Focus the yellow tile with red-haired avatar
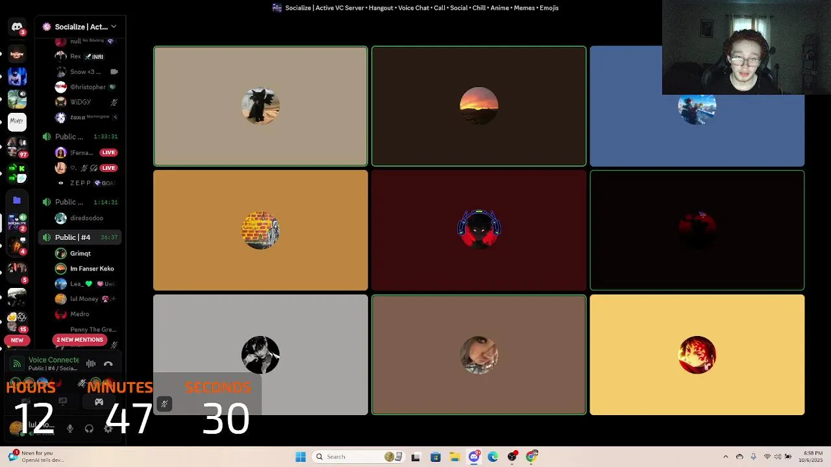Viewport: 831px width, 467px height. tap(697, 355)
